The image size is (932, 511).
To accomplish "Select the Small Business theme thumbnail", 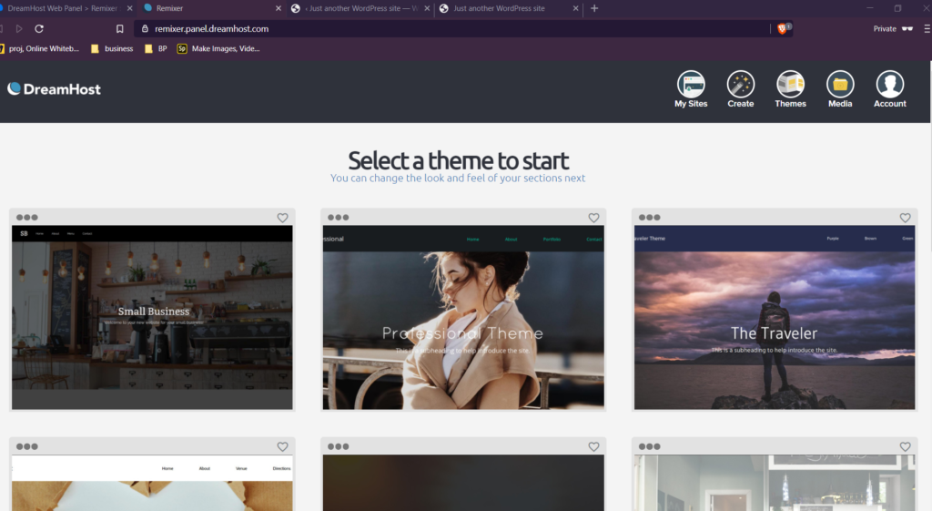I will pos(152,317).
